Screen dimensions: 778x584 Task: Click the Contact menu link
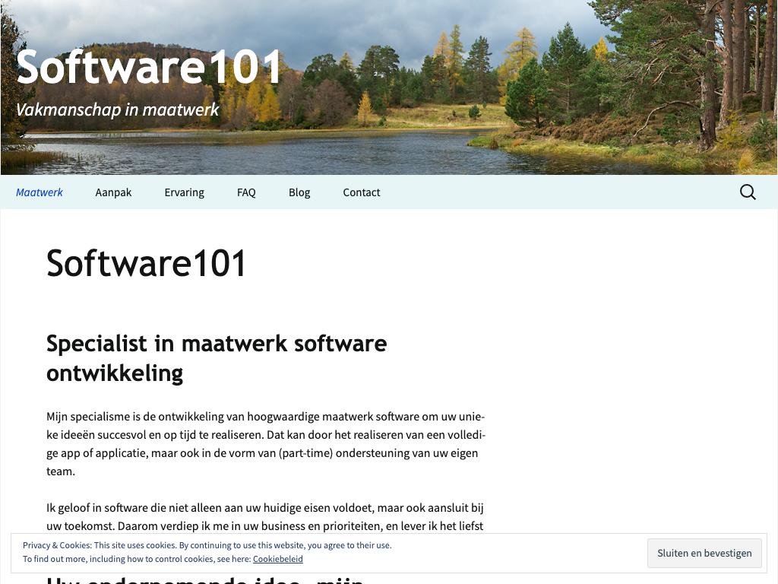[361, 192]
